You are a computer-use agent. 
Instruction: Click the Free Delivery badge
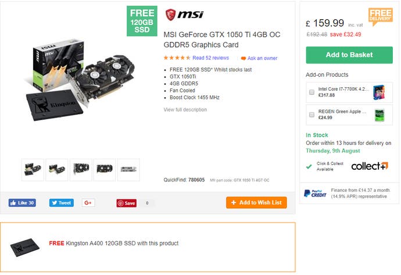click(x=380, y=16)
